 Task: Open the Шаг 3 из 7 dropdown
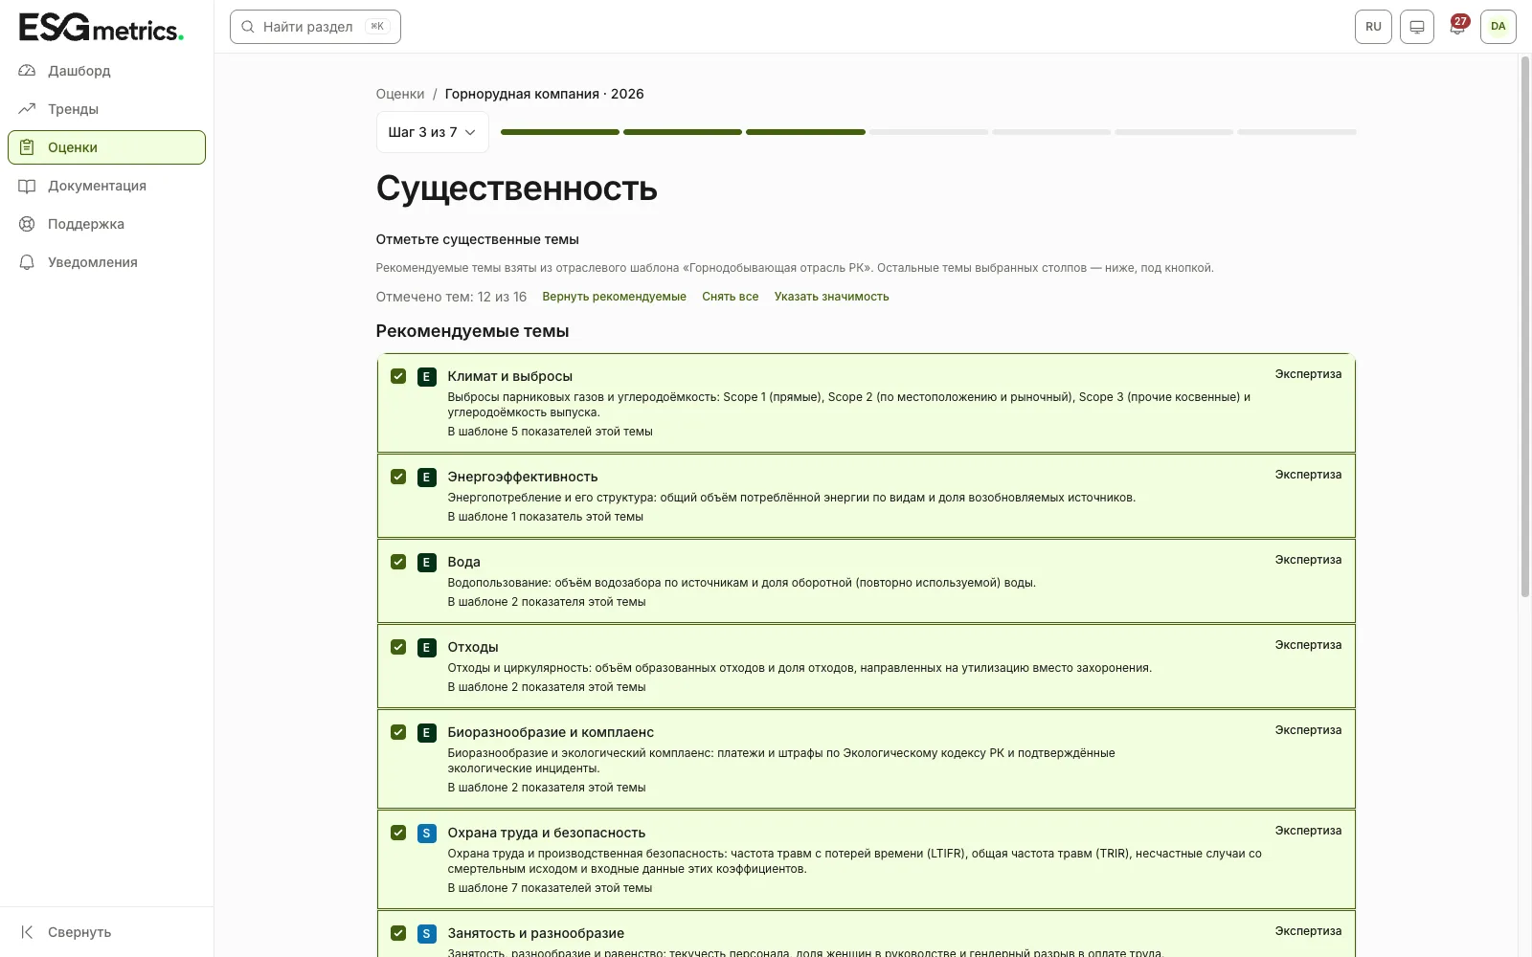tap(432, 132)
